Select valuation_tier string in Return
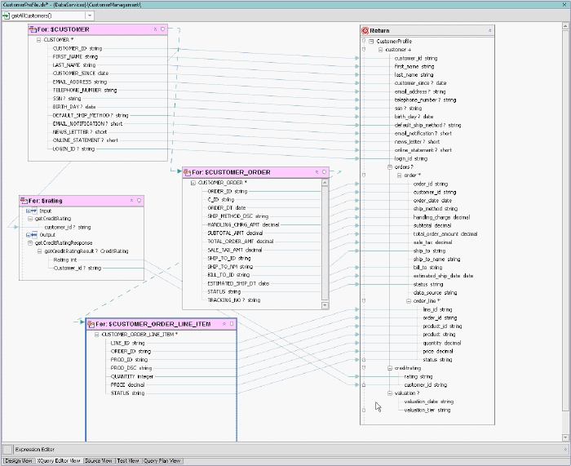Screen dimensions: 571x466 (427, 410)
